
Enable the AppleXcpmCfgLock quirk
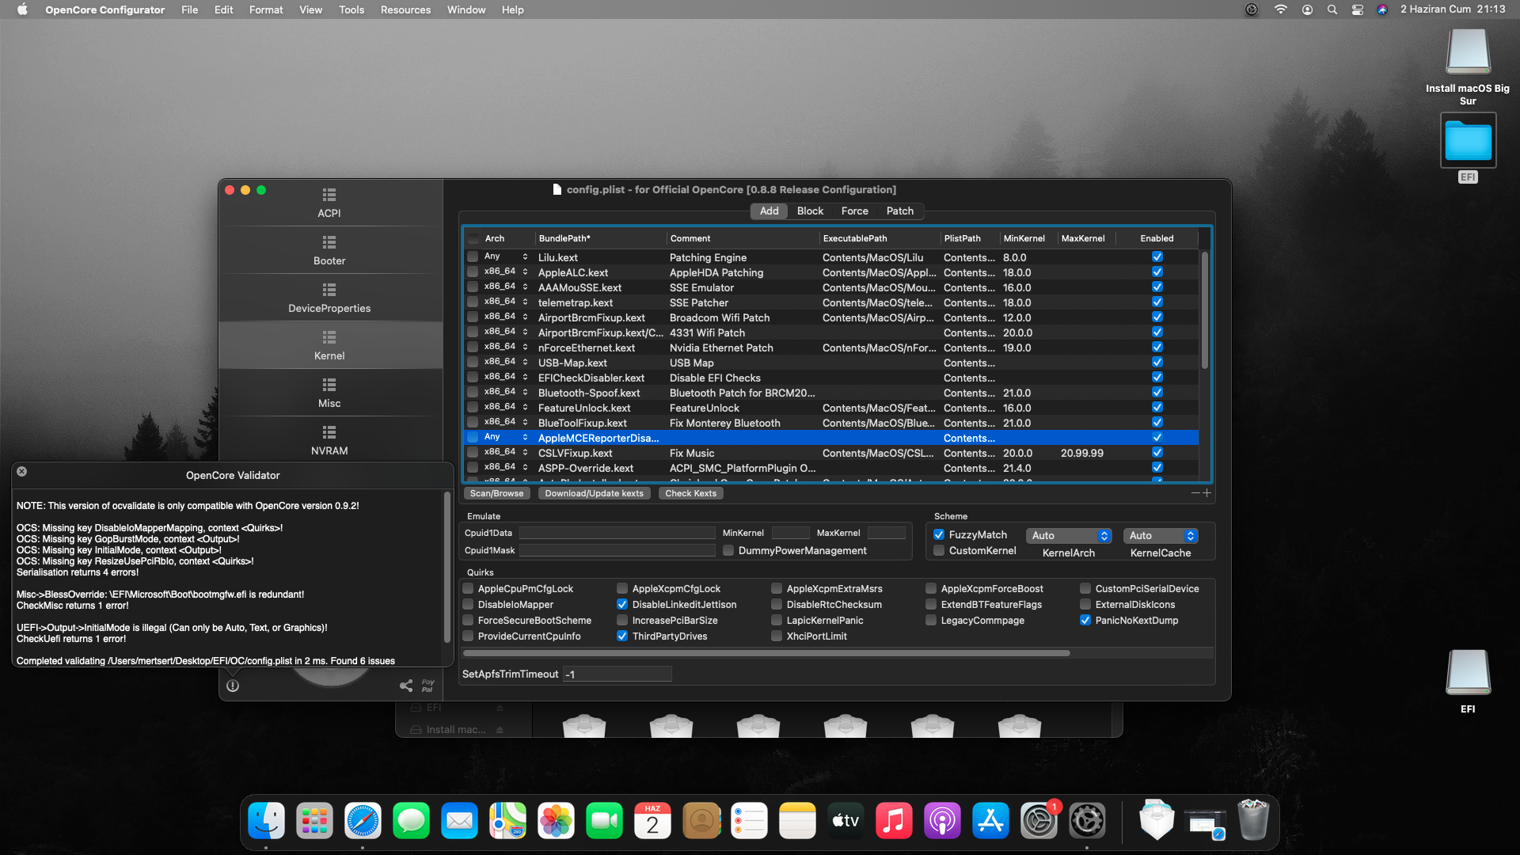point(623,589)
